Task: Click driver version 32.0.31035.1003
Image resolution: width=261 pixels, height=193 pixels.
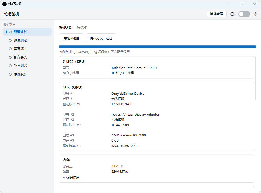Action: point(124,146)
